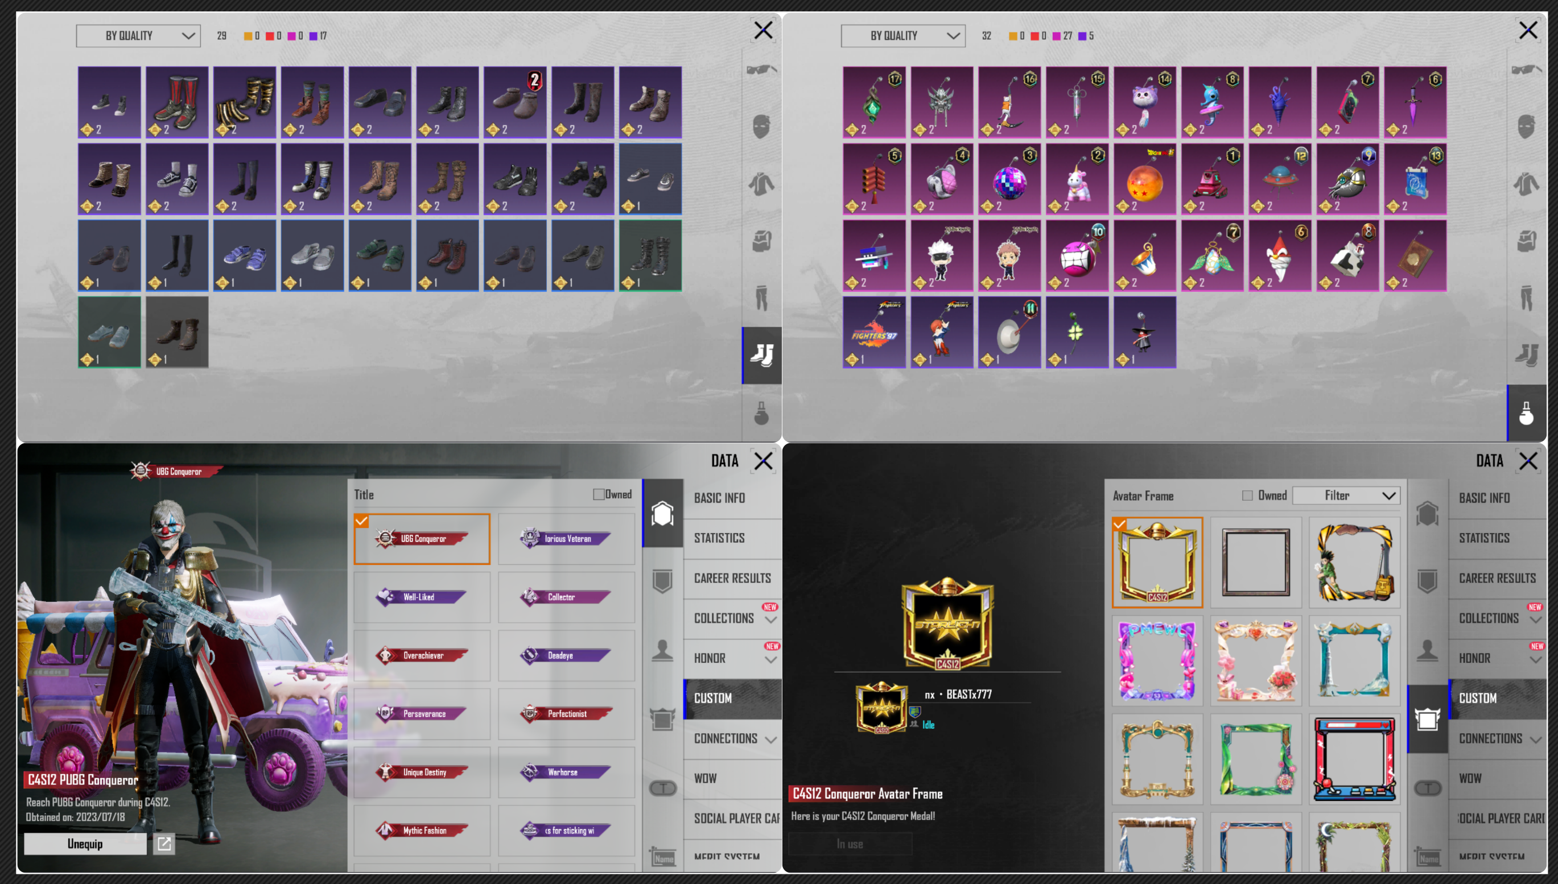
Task: Open backpack category in ornaments inventory panel
Action: [x=1527, y=241]
